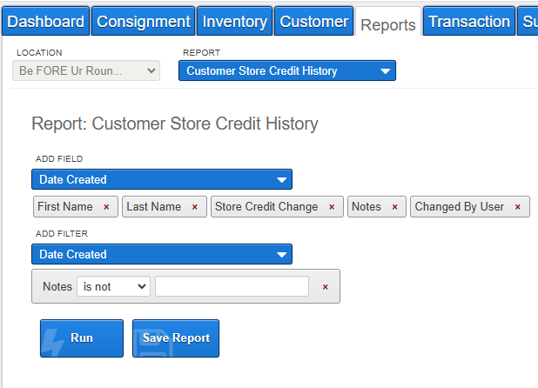The width and height of the screenshot is (538, 388).
Task: Expand the Report selector dropdown
Action: (x=287, y=70)
